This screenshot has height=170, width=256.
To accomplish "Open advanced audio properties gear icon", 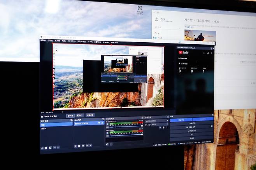I will click(107, 144).
